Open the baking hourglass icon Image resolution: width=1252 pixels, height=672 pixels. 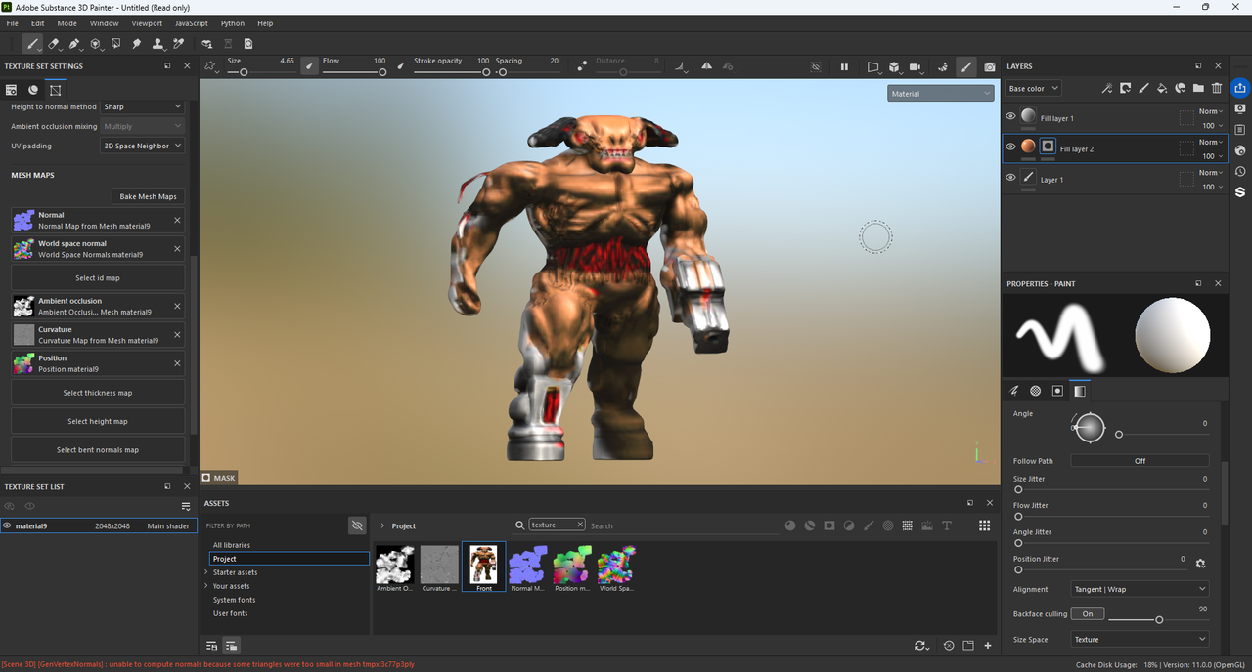(228, 44)
